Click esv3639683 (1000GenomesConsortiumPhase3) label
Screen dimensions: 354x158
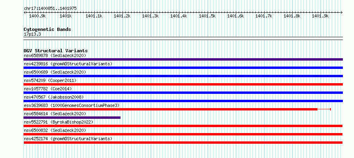72,105
